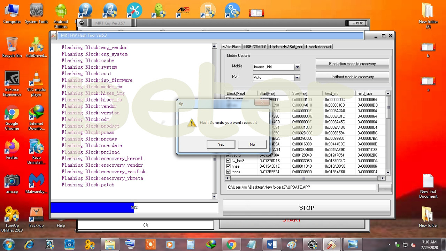This screenshot has height=251, width=446.
Task: Open Revo Uninstaller desktop icon
Action: (36, 152)
